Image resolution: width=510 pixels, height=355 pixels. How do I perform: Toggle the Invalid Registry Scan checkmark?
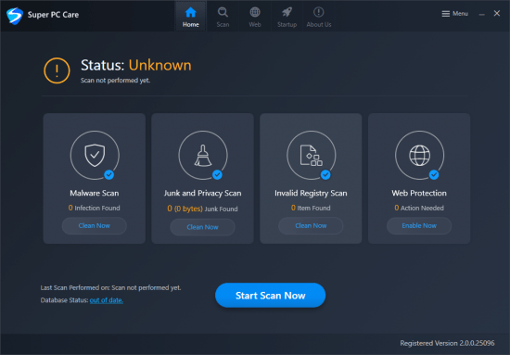(325, 175)
